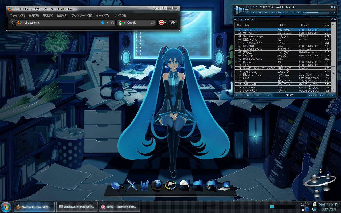Viewport: 341px width, 213px height.
Task: Open the ファイル(F) menu
Action: coord(17,16)
